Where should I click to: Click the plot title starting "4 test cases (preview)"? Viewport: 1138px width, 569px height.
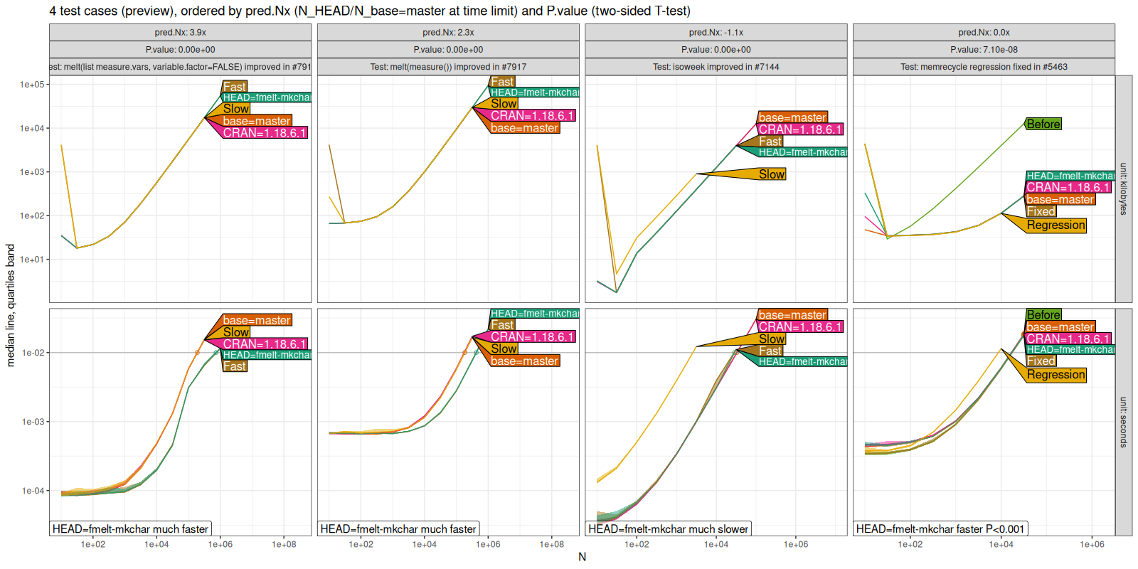[x=370, y=11]
